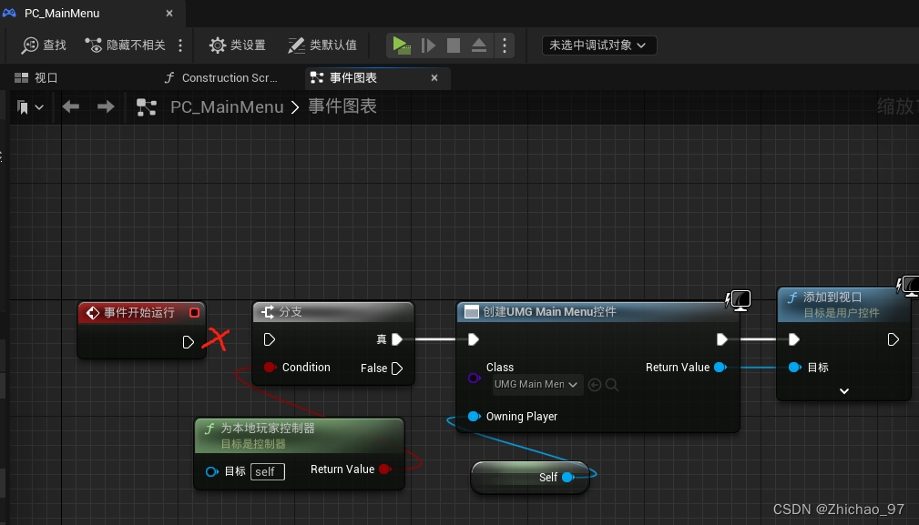Viewport: 919px width, 525px height.
Task: Select the 为本地玩家控制器 function node
Action: (299, 436)
